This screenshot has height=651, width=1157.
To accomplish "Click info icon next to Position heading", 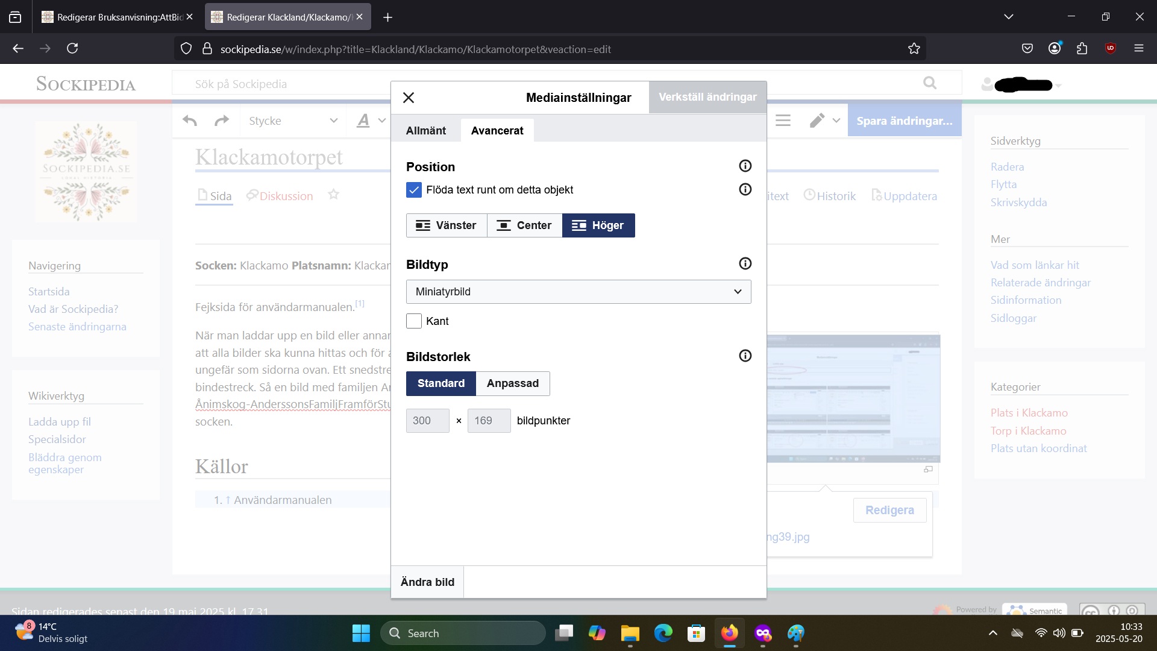I will [745, 166].
